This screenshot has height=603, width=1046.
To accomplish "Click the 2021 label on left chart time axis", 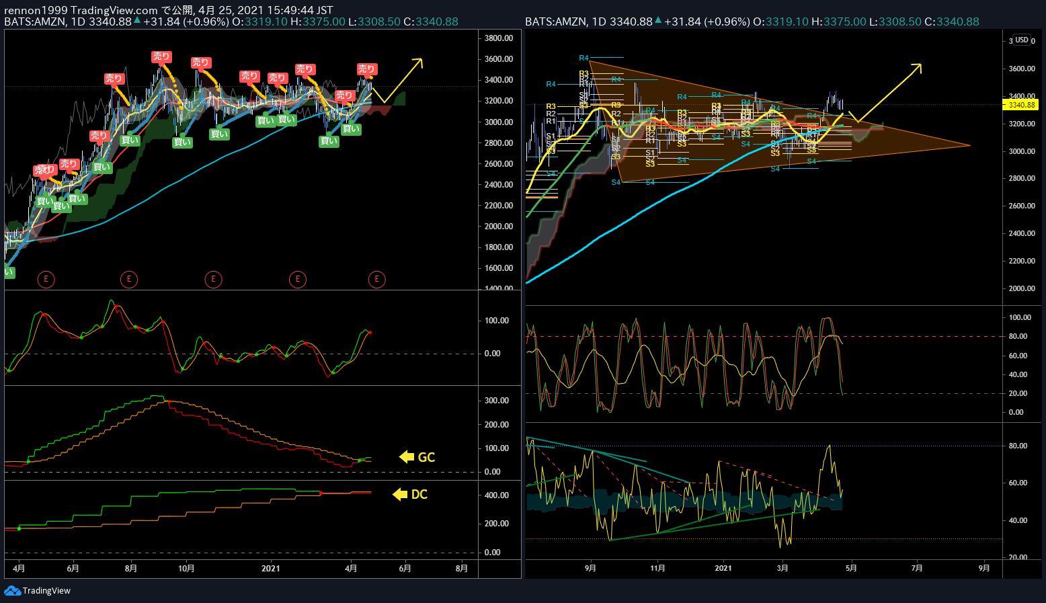I will 271,568.
